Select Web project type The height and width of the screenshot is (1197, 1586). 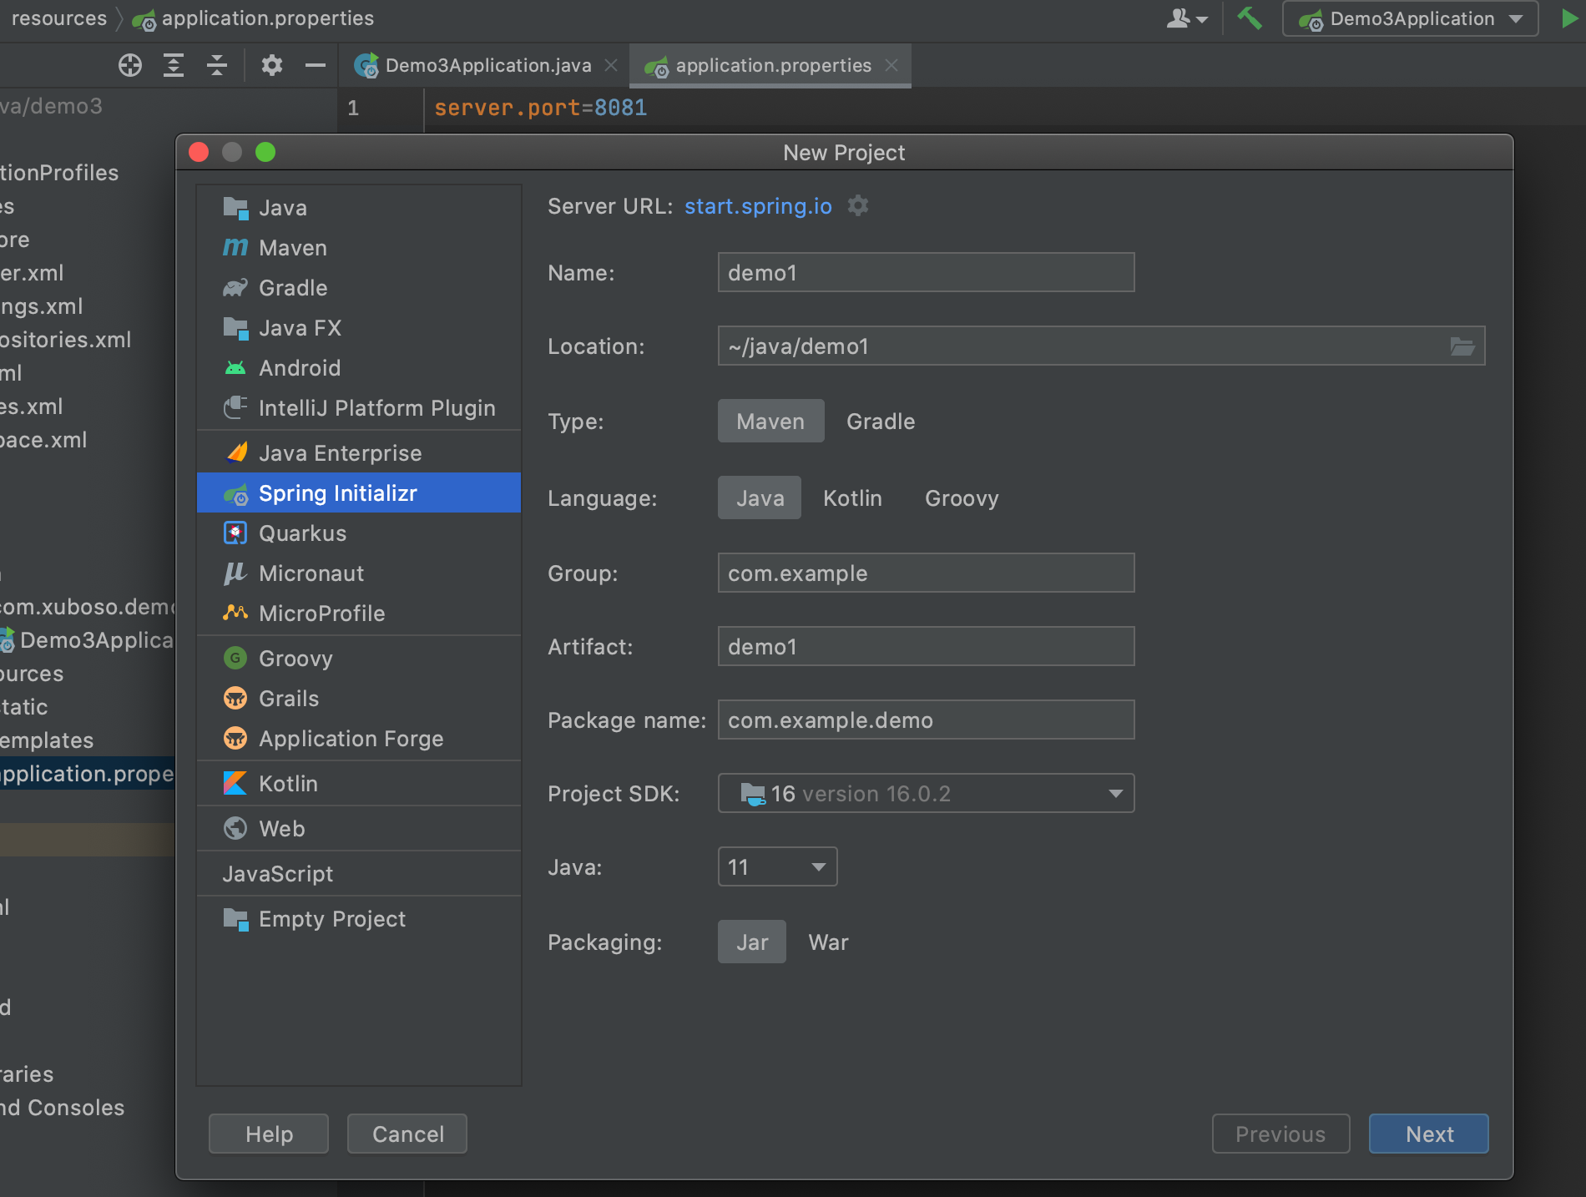click(x=359, y=829)
